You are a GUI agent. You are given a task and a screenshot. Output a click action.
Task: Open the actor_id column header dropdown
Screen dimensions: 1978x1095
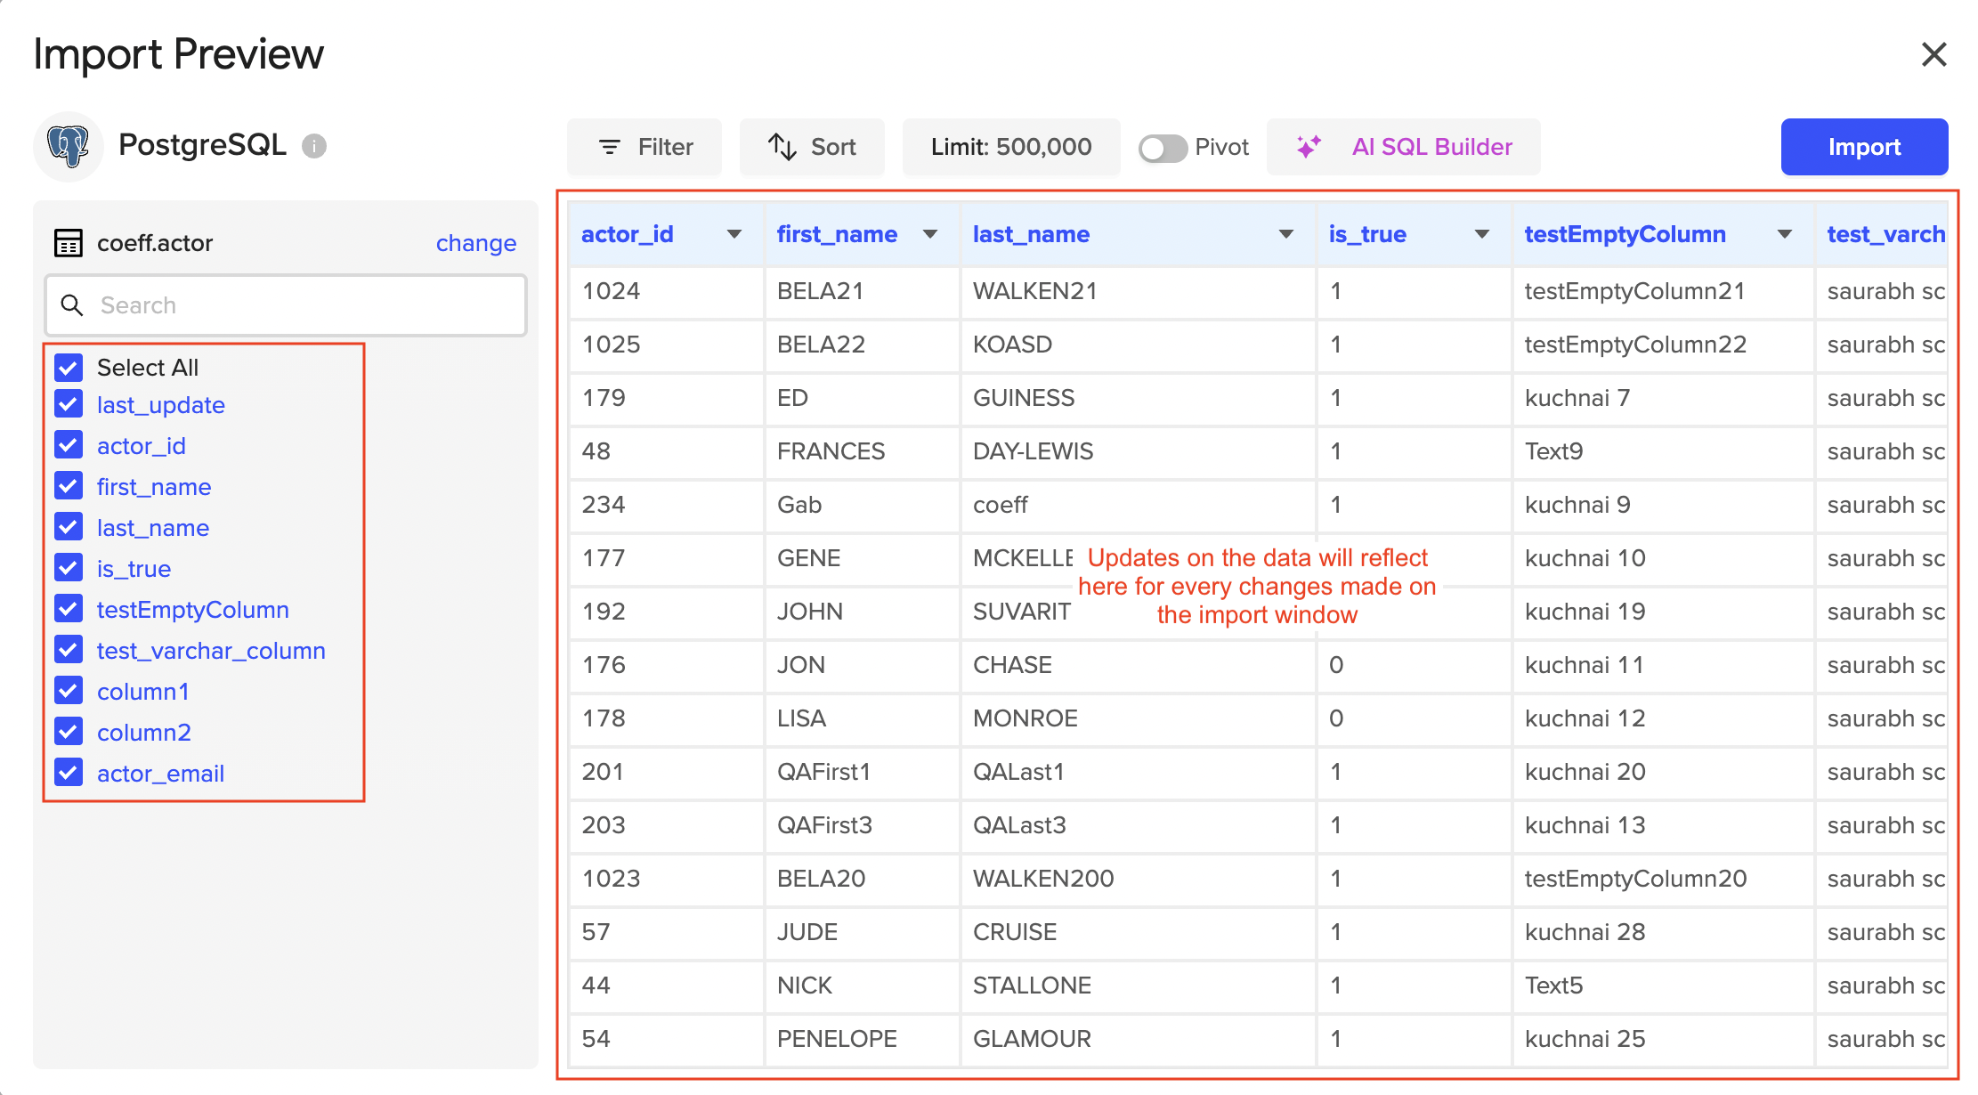tap(734, 234)
